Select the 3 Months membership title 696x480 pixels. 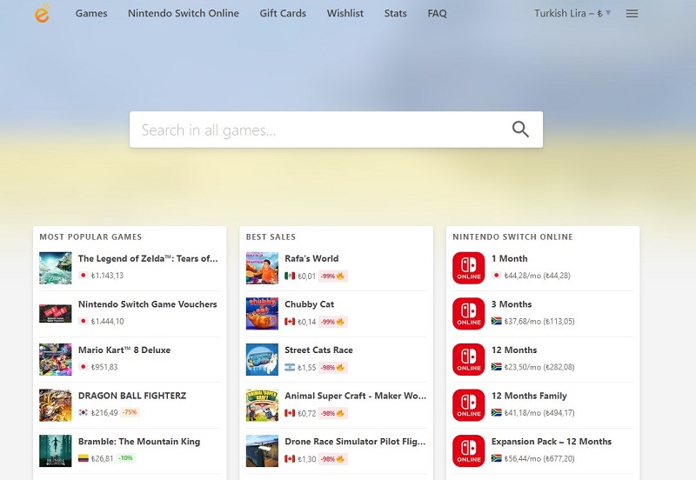click(x=512, y=304)
